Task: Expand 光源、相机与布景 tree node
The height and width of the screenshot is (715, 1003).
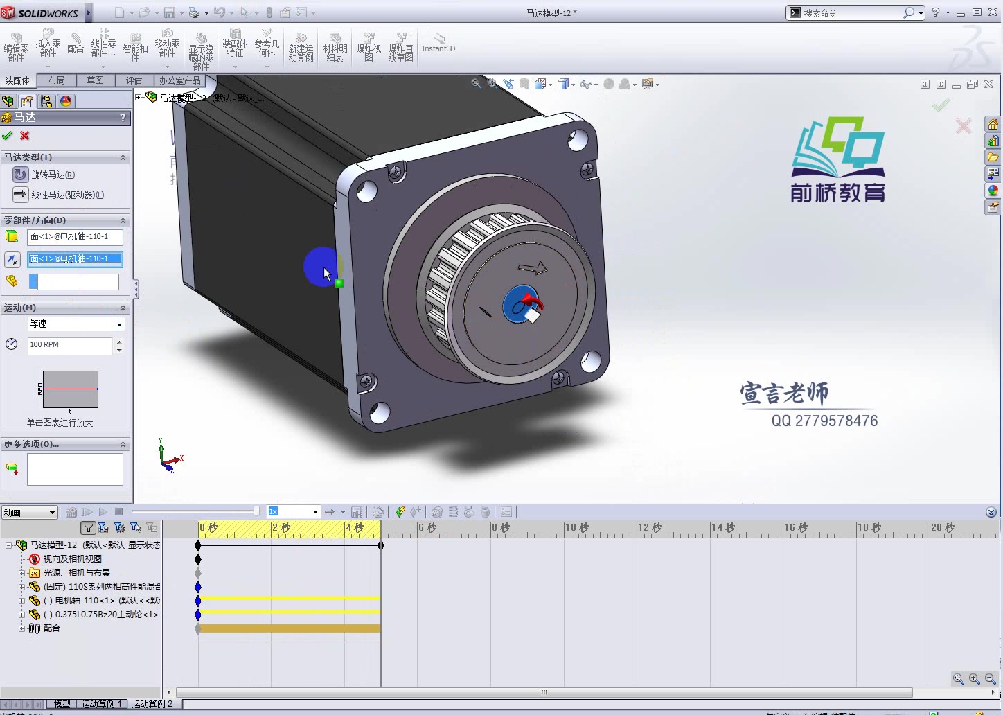Action: click(x=21, y=573)
